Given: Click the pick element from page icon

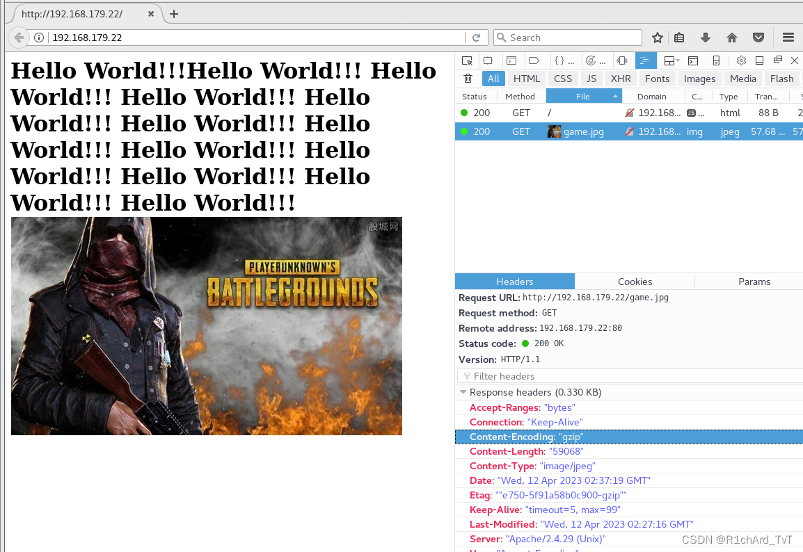Looking at the screenshot, I should tap(466, 61).
